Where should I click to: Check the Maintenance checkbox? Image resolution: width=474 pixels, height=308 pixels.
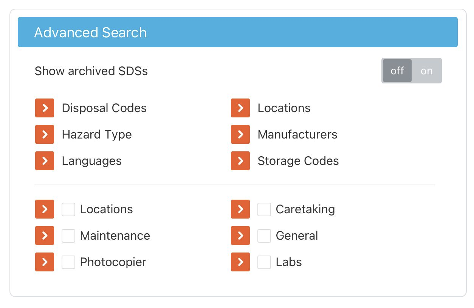point(68,236)
